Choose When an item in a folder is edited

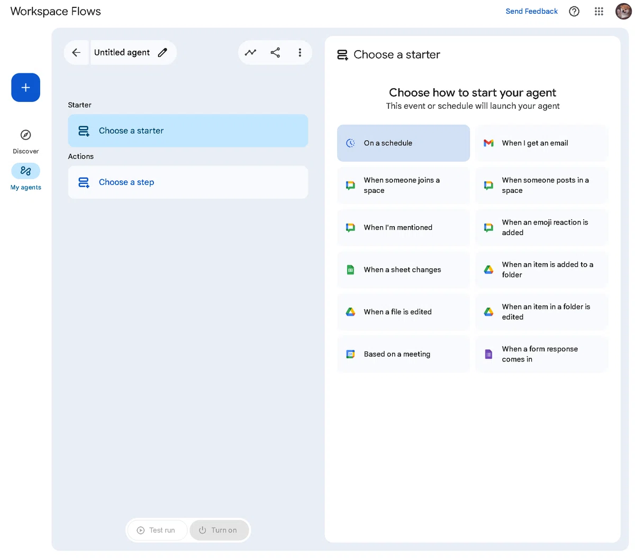[x=542, y=312]
